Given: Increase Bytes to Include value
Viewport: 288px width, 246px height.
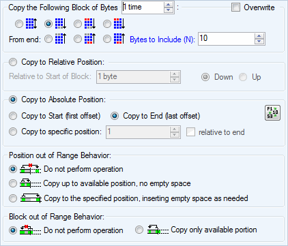Looking at the screenshot, I should point(259,36).
